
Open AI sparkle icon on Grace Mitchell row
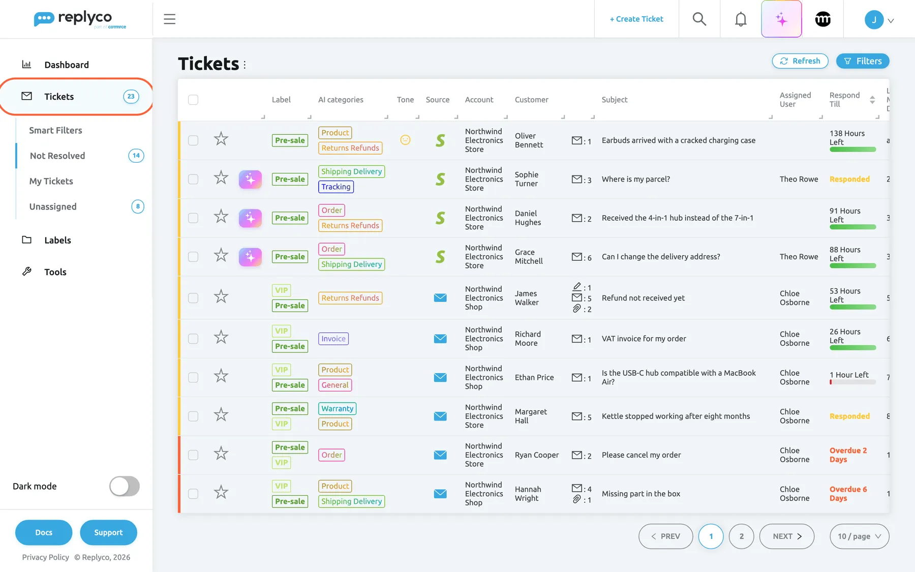250,257
